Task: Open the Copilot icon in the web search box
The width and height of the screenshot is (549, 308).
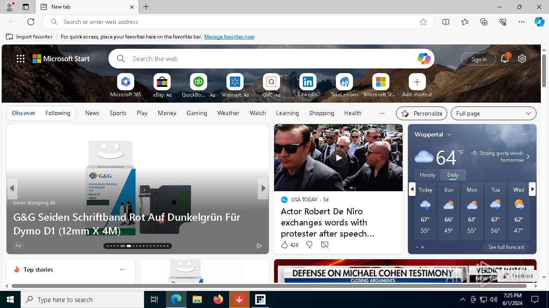Action: click(x=424, y=59)
